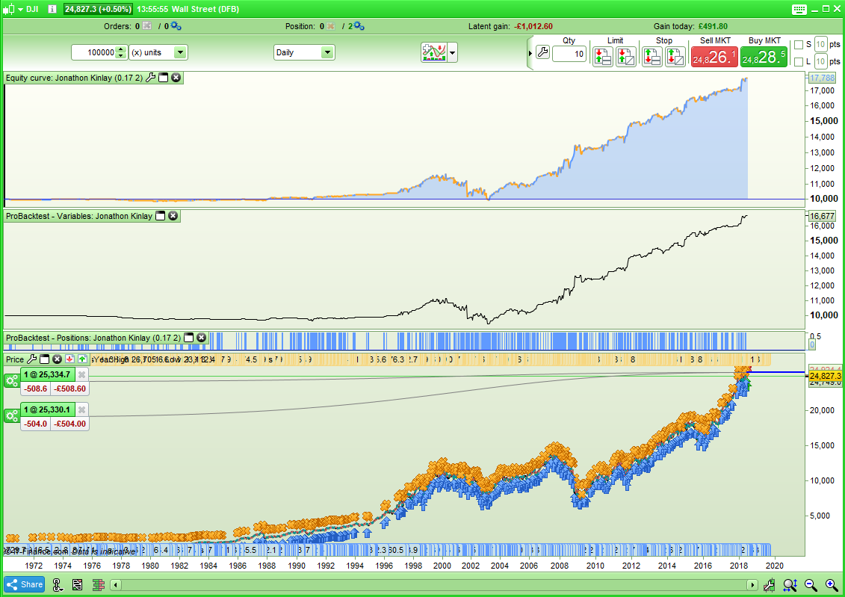Open the Position gear settings icon
This screenshot has width=845, height=597.
[x=359, y=26]
